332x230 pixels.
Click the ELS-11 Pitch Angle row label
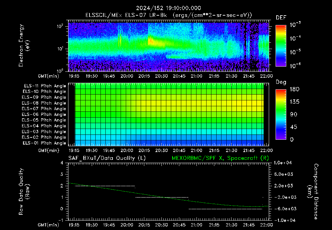45,86
